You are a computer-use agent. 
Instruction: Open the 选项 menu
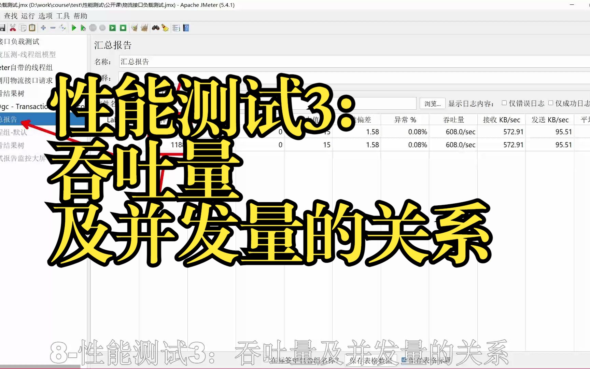pos(45,16)
